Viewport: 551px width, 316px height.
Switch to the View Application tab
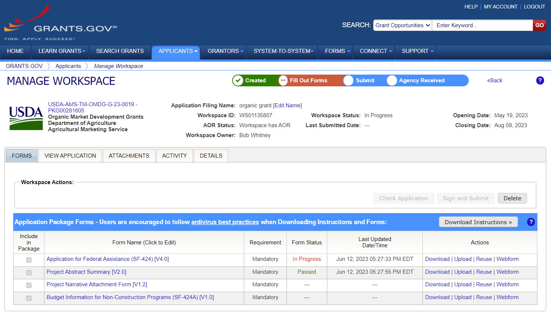70,156
